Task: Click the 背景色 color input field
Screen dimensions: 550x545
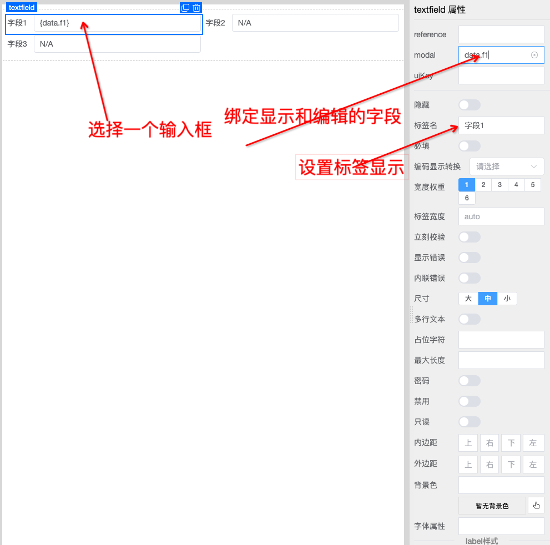Action: (501, 485)
